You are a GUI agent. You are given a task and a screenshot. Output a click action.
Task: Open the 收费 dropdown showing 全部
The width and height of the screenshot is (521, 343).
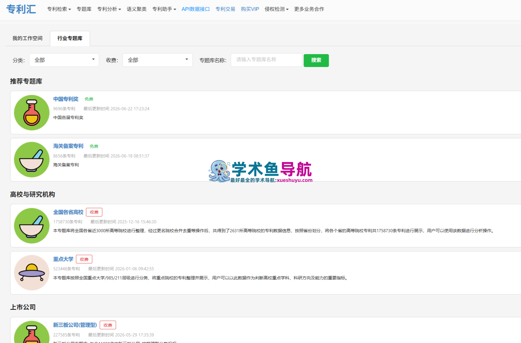pyautogui.click(x=158, y=60)
